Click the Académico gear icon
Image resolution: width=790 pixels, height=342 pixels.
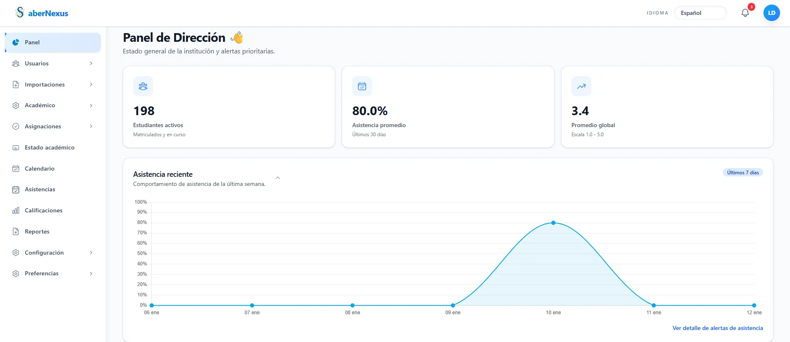tap(16, 106)
